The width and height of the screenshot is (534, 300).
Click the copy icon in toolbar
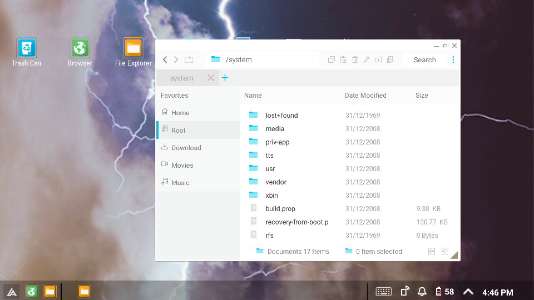click(x=332, y=59)
